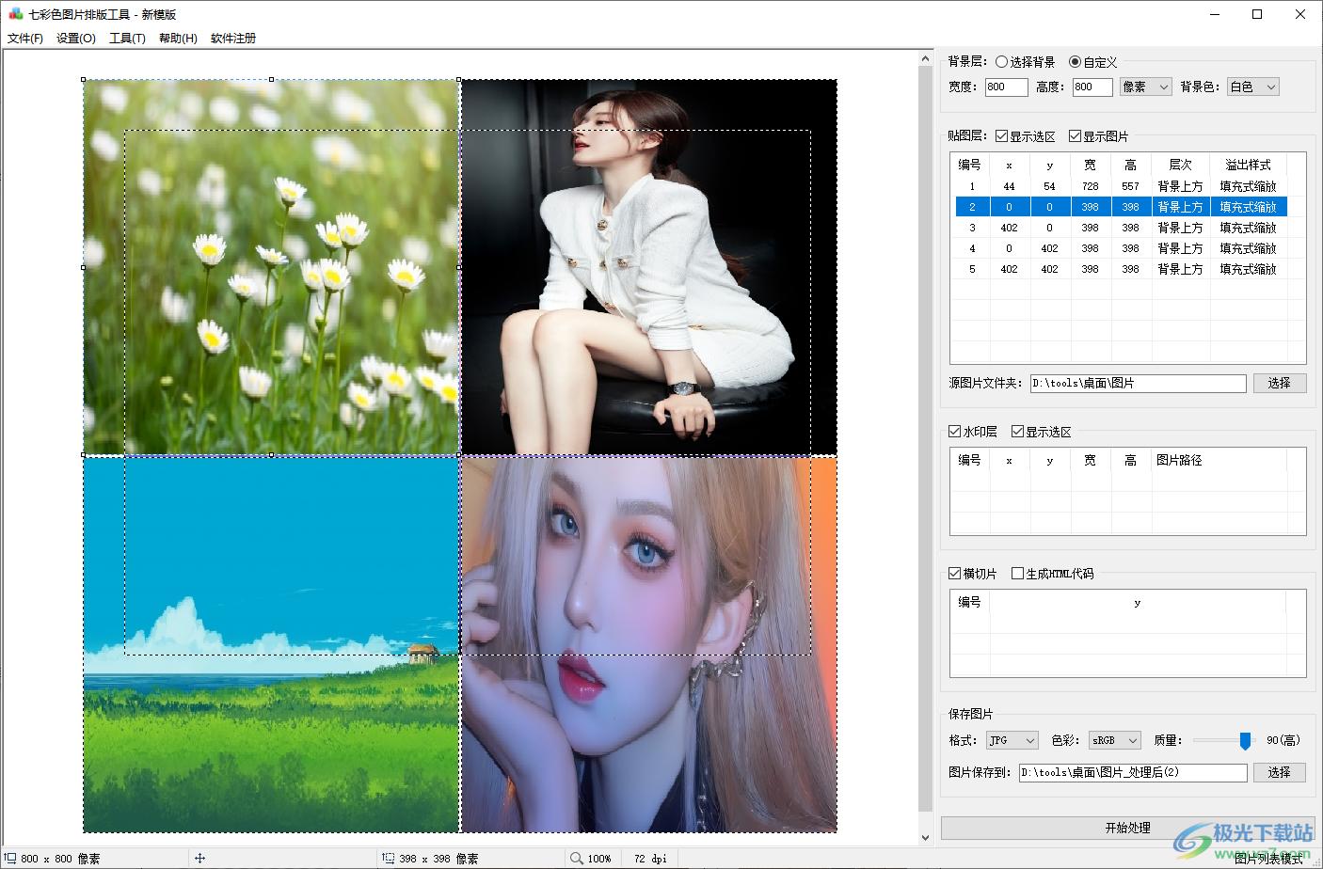Screen dimensions: 1323x869
Task: Click the app icon in the title bar
Action: pyautogui.click(x=14, y=14)
